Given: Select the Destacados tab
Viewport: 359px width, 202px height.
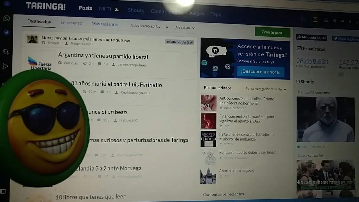Looking at the screenshot, I should tap(39, 21).
